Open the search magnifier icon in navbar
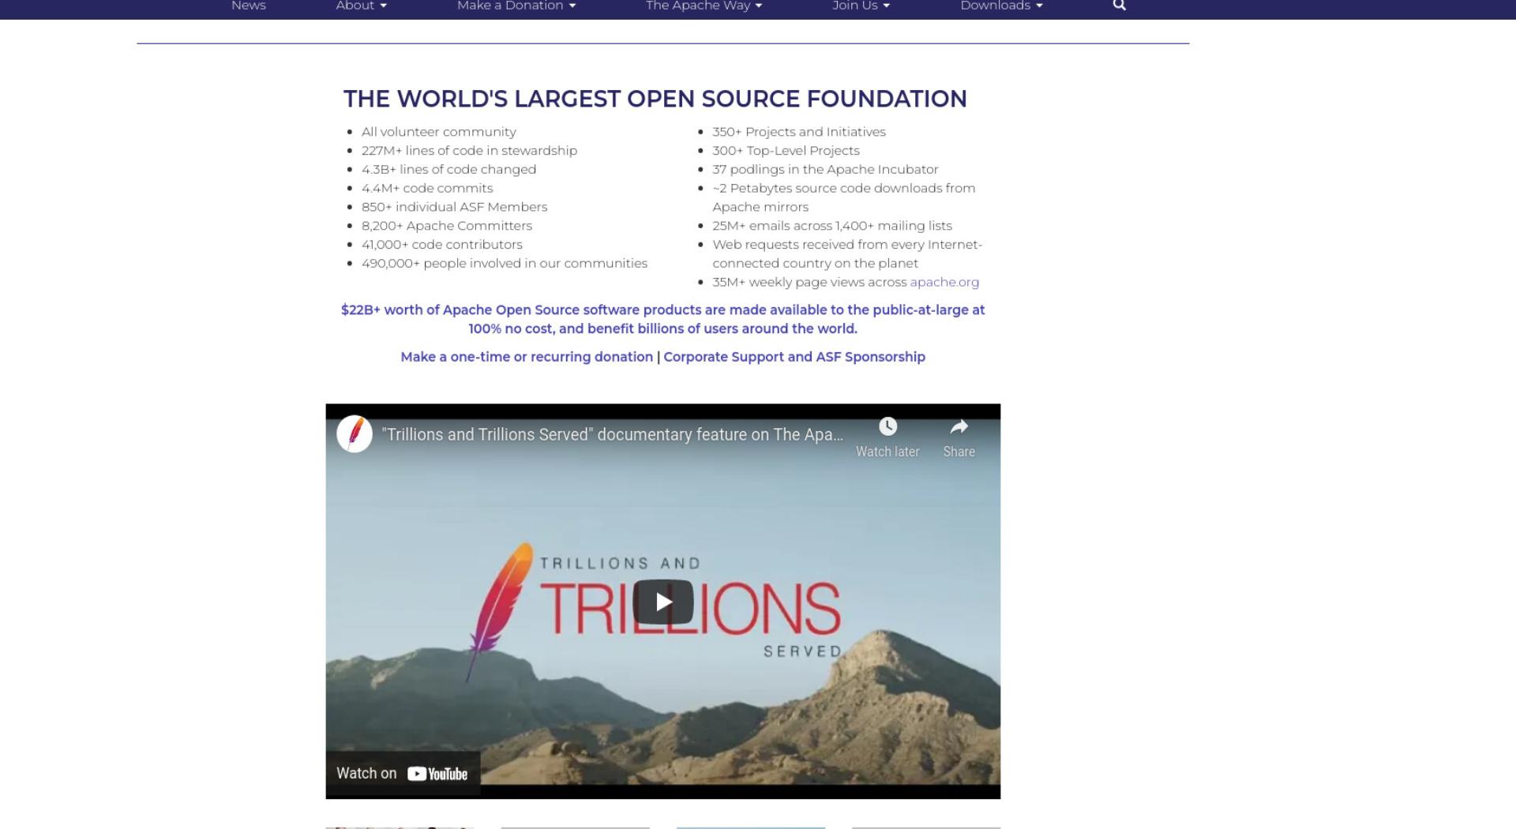The height and width of the screenshot is (829, 1516). tap(1119, 6)
